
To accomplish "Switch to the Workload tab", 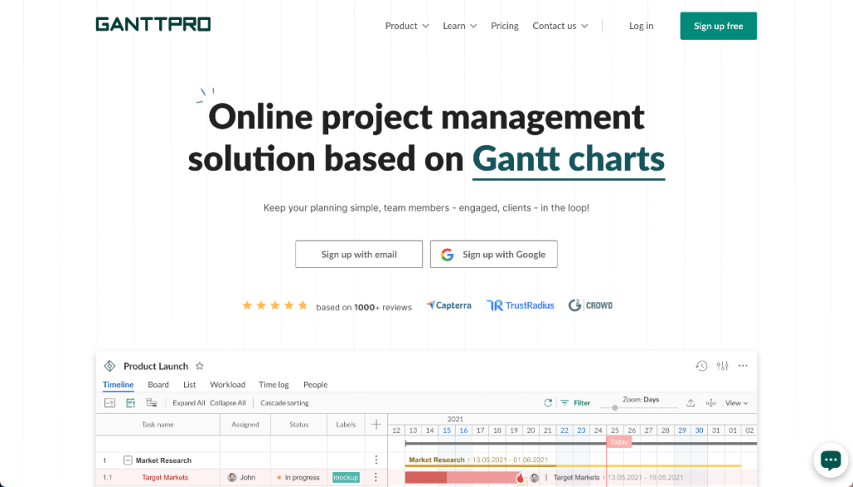I will (227, 385).
